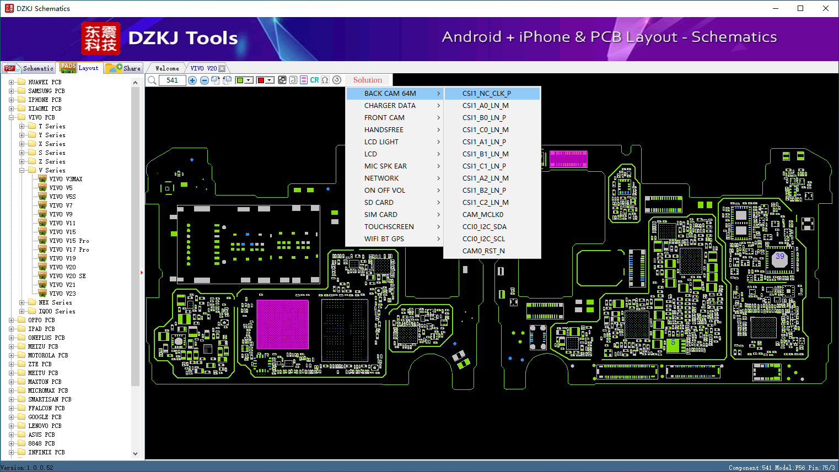Toggle the CR component reference icon

tap(314, 80)
